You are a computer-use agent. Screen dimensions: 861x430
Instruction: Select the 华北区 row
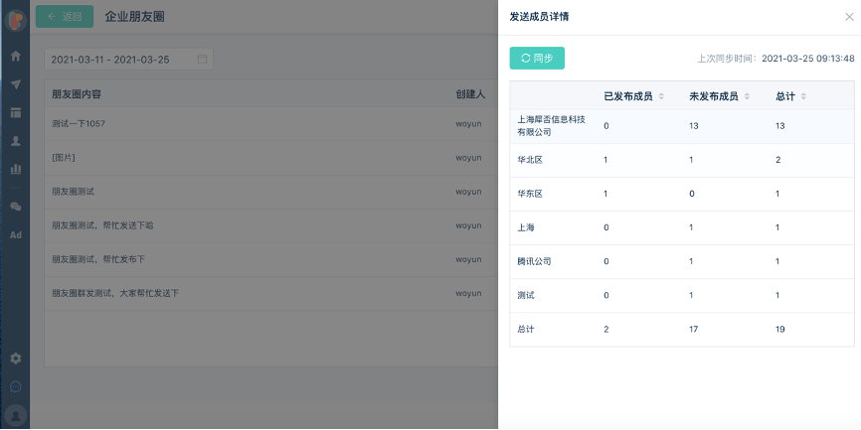[x=682, y=160]
